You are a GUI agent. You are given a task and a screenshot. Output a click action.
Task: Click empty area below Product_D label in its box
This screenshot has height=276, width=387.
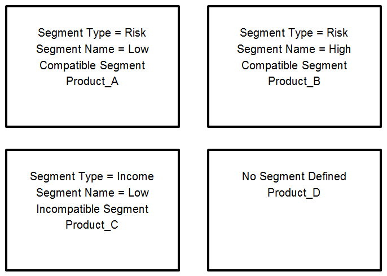tap(294, 234)
